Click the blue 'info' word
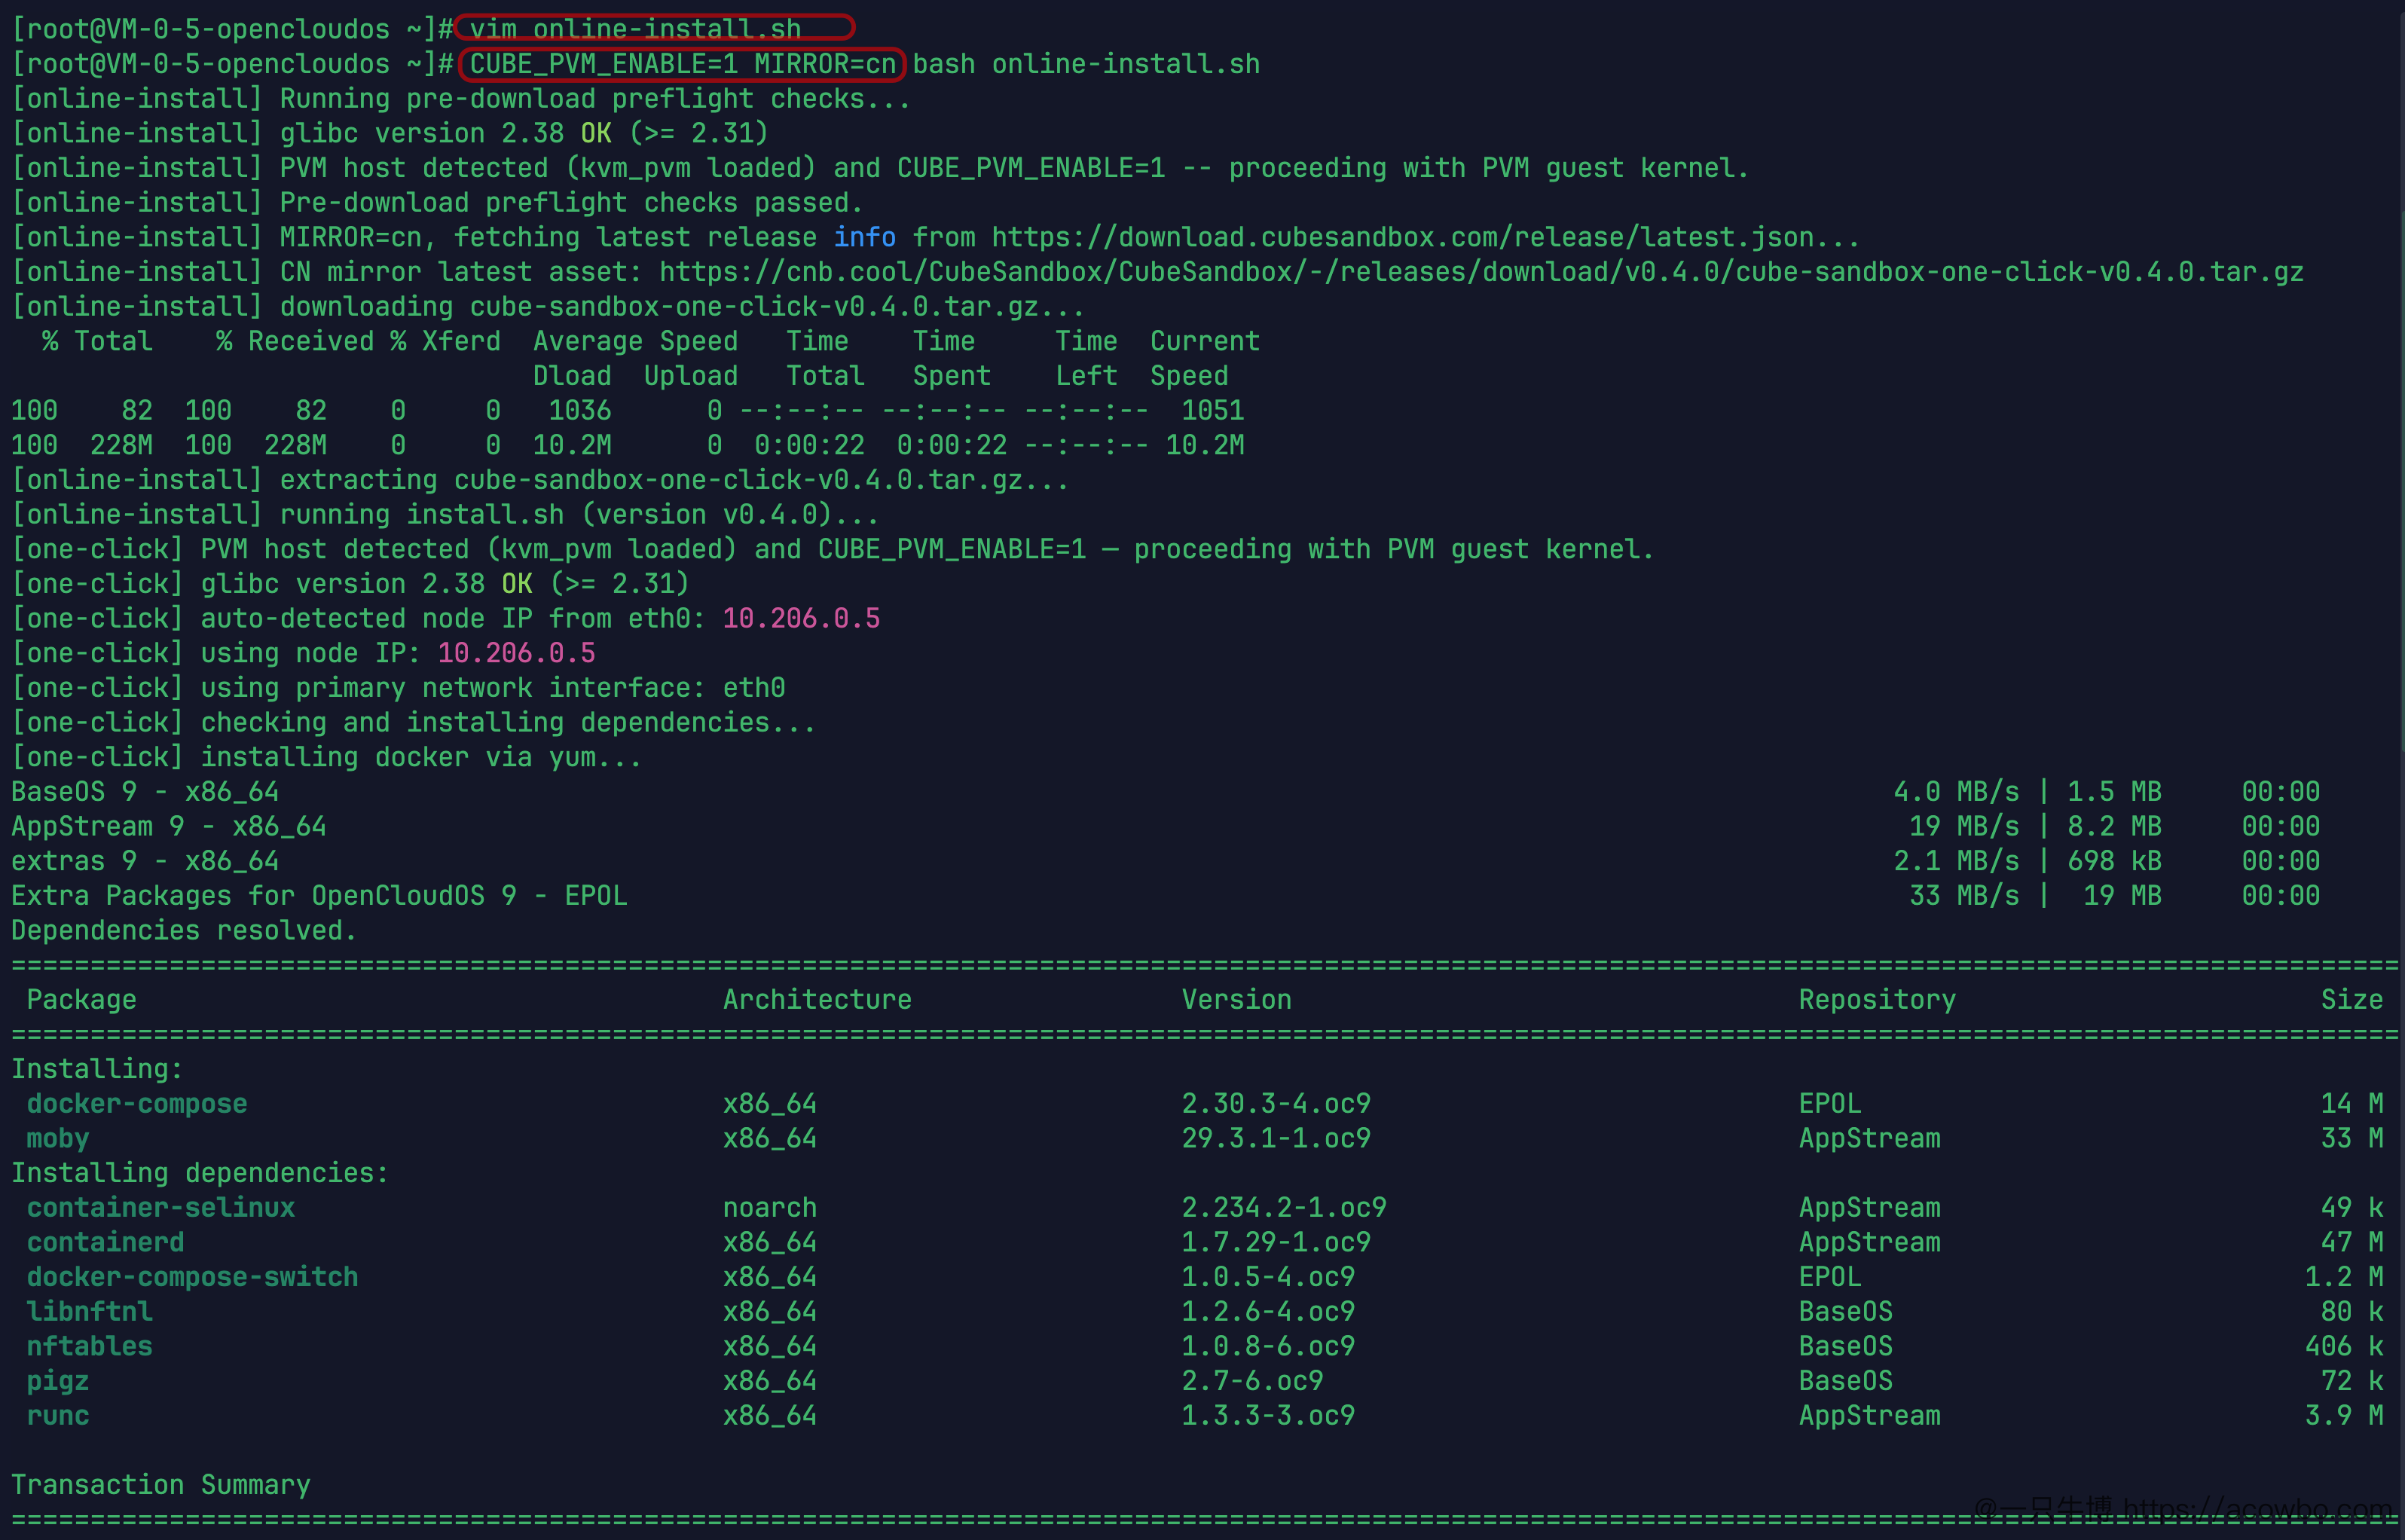 pyautogui.click(x=864, y=237)
